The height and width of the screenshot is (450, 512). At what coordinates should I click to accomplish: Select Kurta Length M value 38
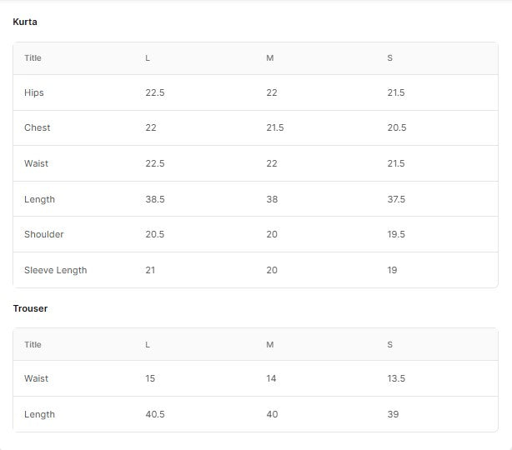(272, 199)
